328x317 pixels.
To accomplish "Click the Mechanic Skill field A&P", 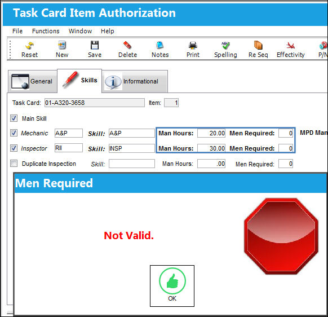I will [x=131, y=133].
